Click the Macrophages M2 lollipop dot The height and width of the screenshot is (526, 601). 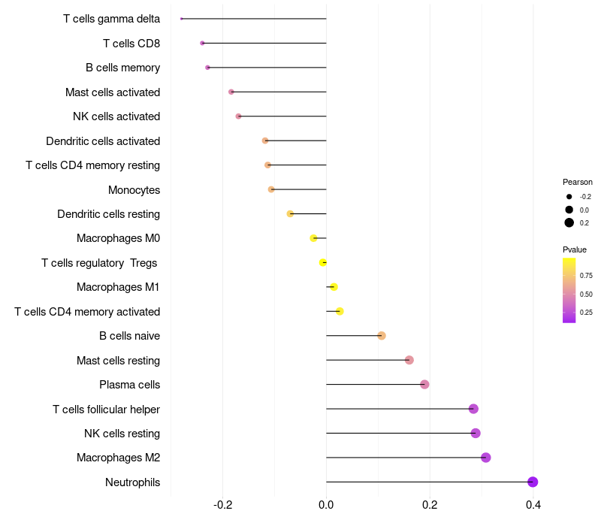(485, 458)
